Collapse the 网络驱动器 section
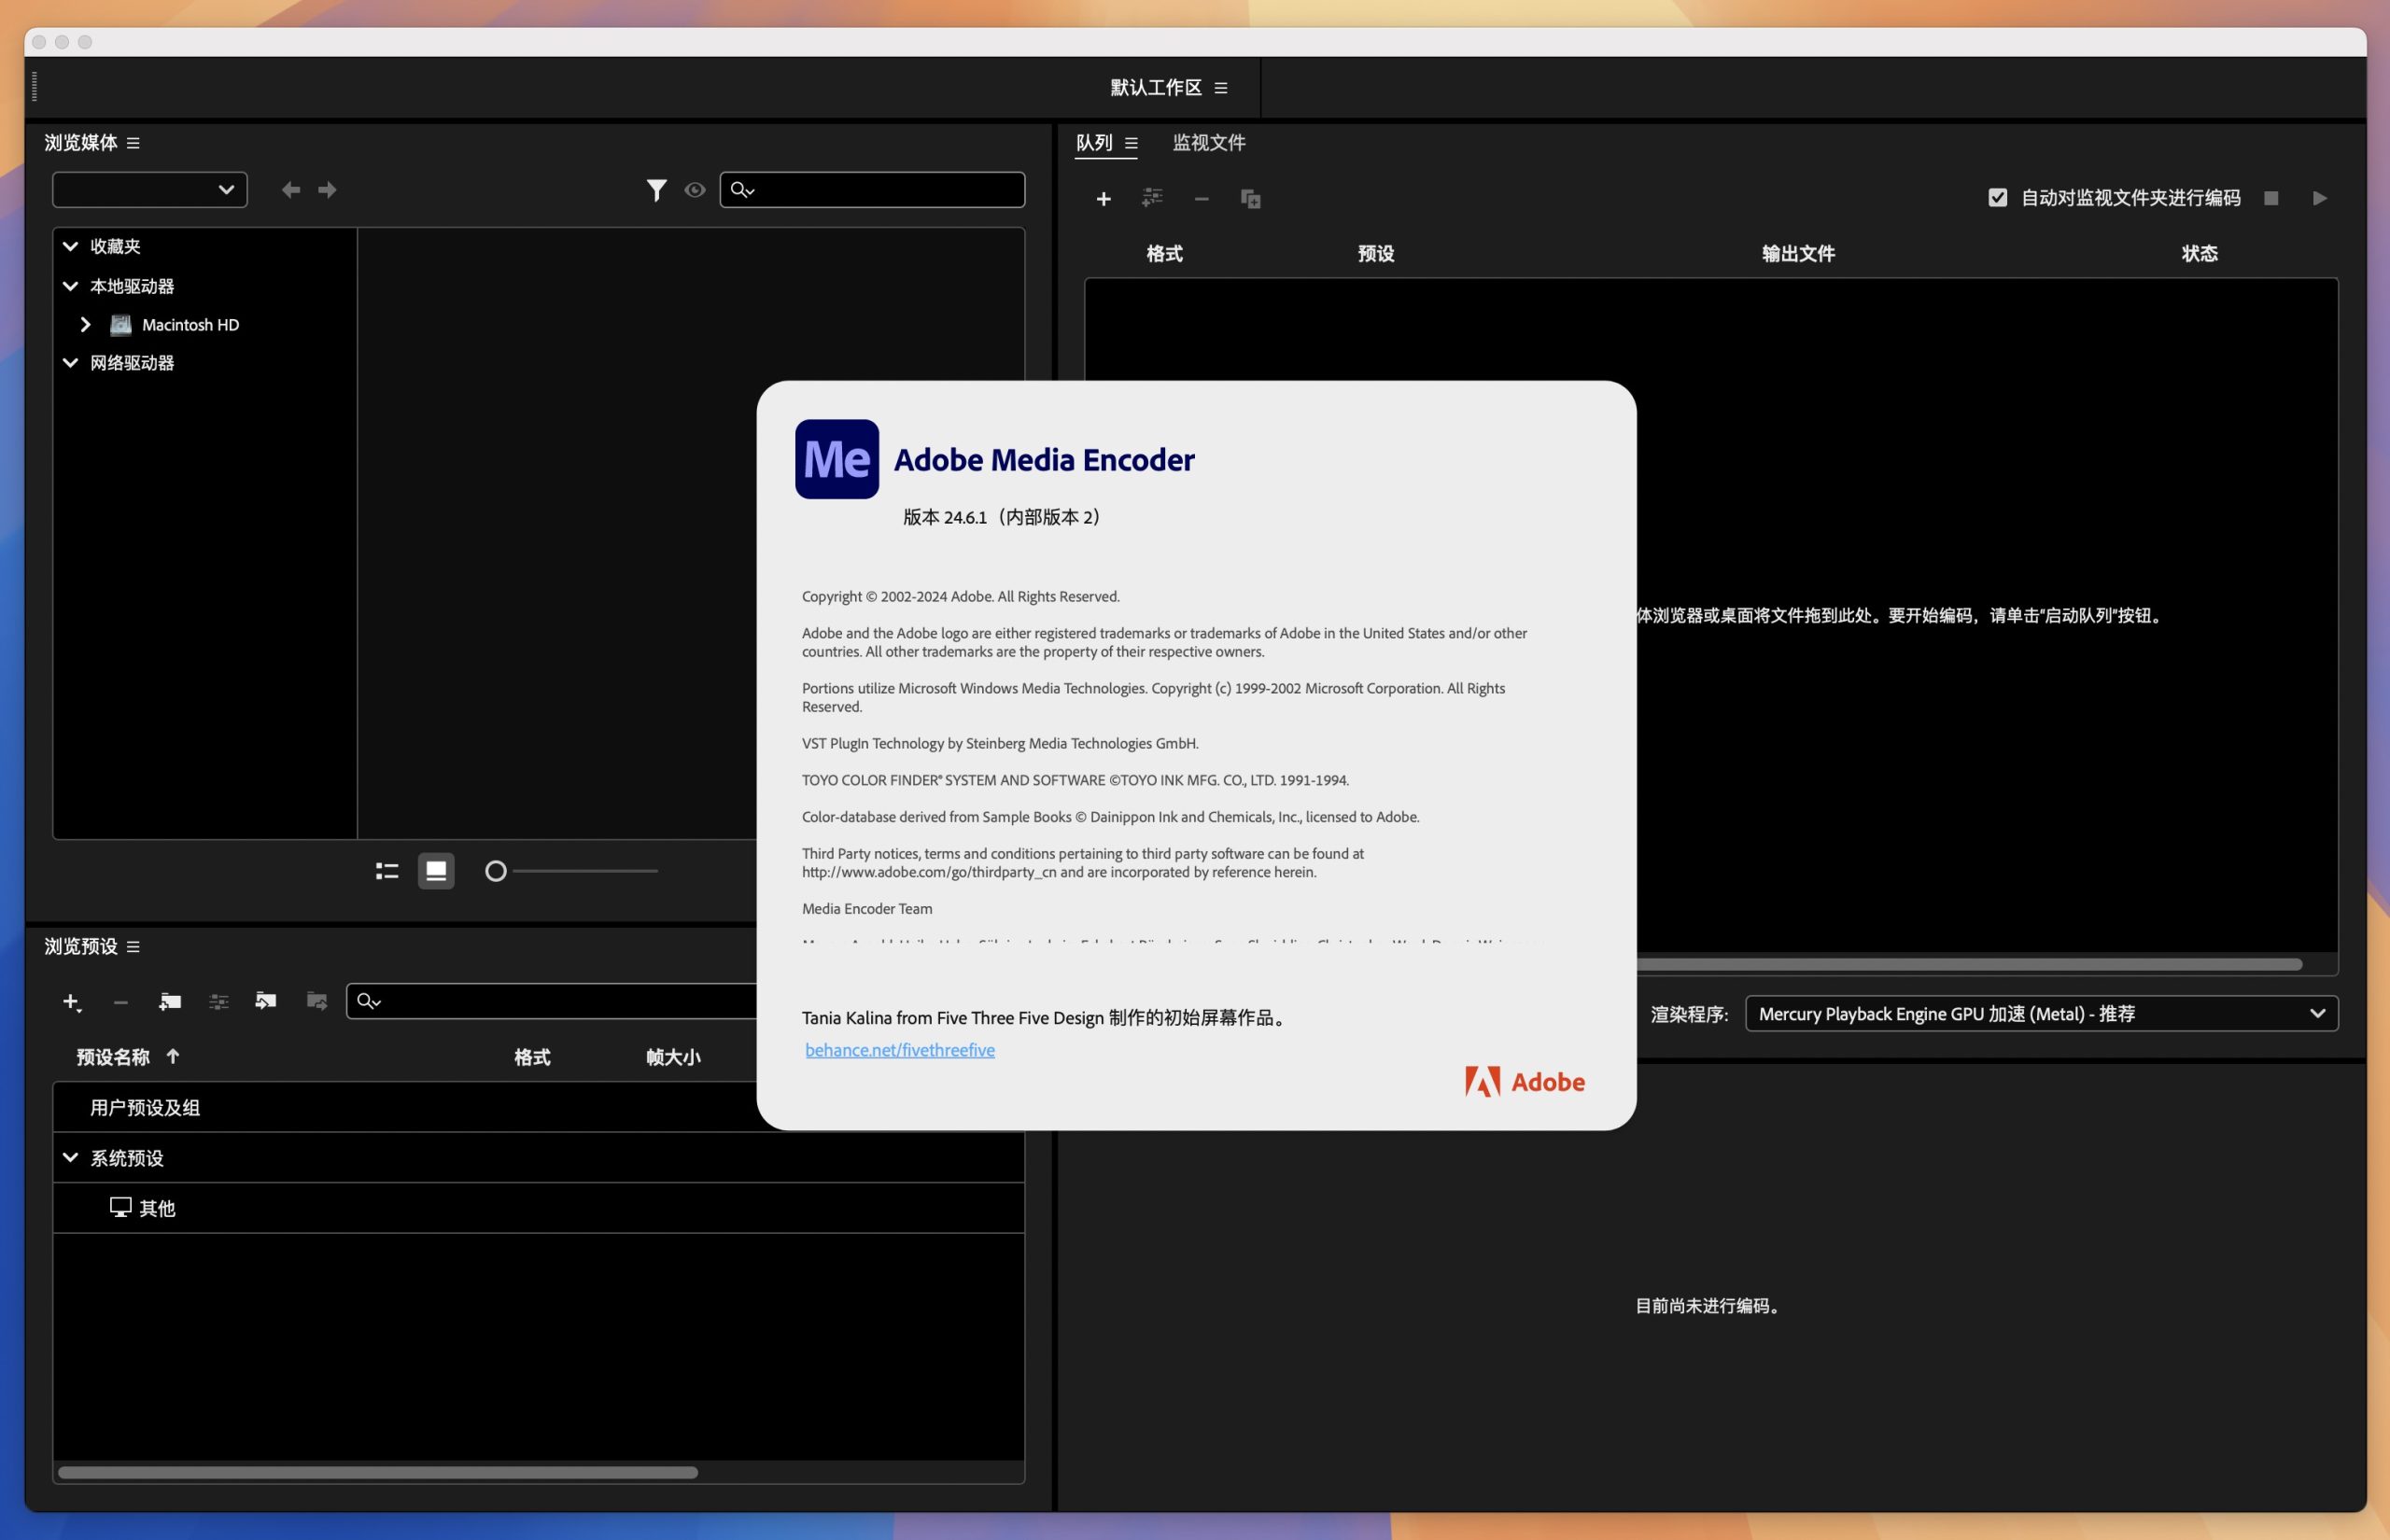The width and height of the screenshot is (2390, 1540). click(70, 363)
